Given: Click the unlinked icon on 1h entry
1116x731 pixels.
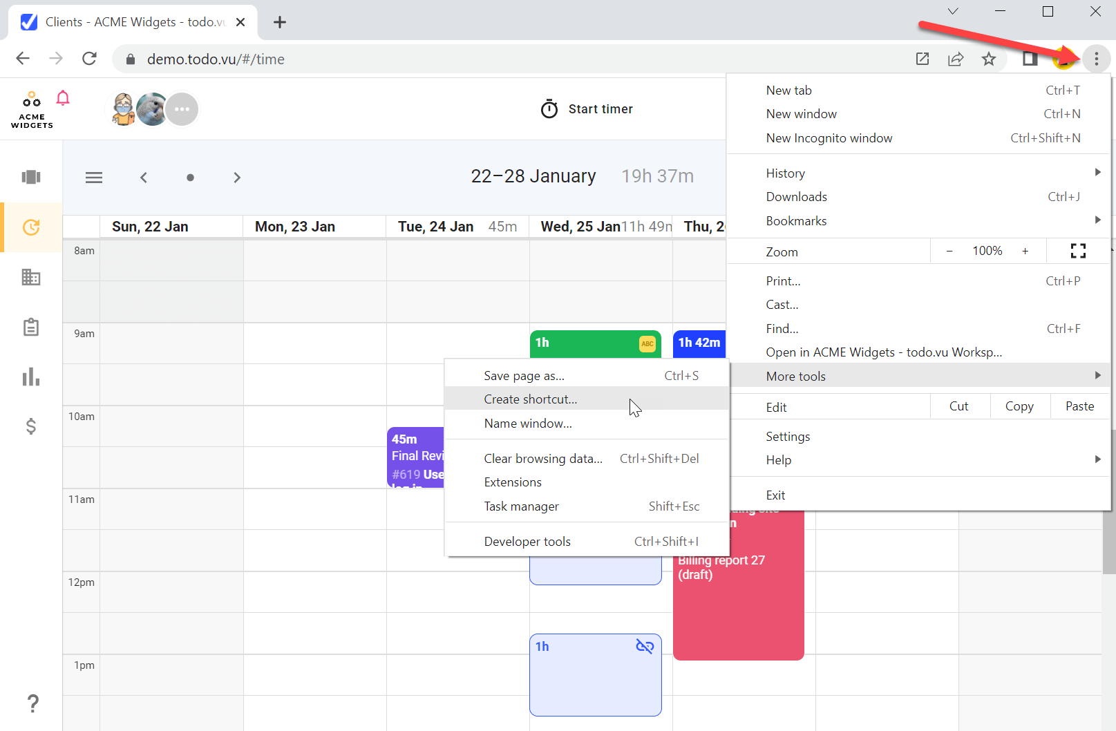Looking at the screenshot, I should pos(645,646).
